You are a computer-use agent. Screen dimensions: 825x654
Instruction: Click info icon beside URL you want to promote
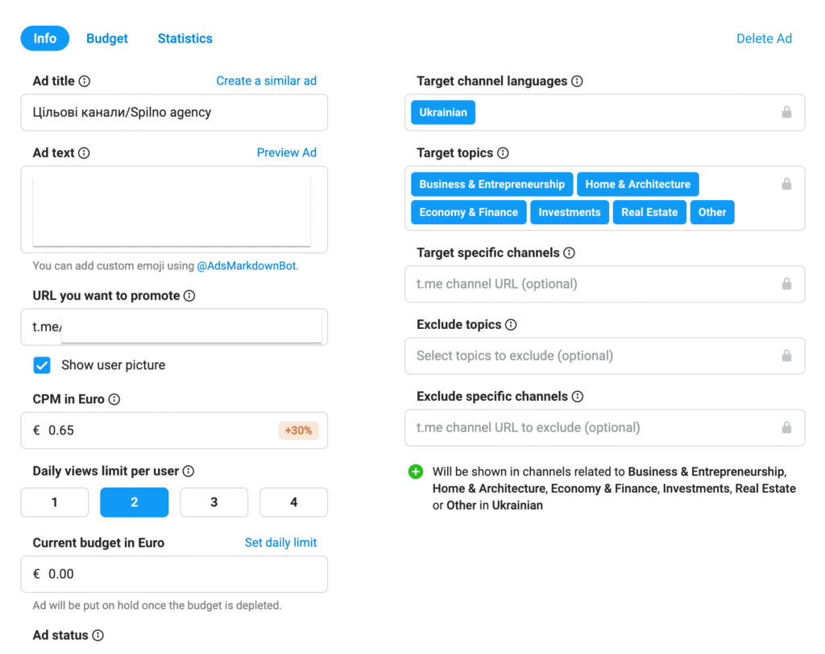pyautogui.click(x=189, y=296)
